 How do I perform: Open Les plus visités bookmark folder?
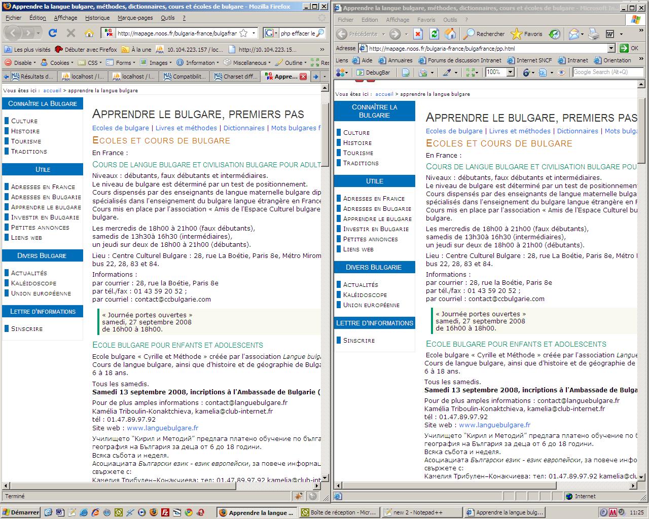point(27,50)
